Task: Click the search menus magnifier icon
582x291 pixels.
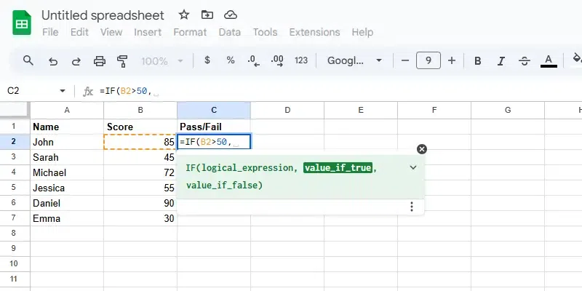Action: pyautogui.click(x=28, y=60)
